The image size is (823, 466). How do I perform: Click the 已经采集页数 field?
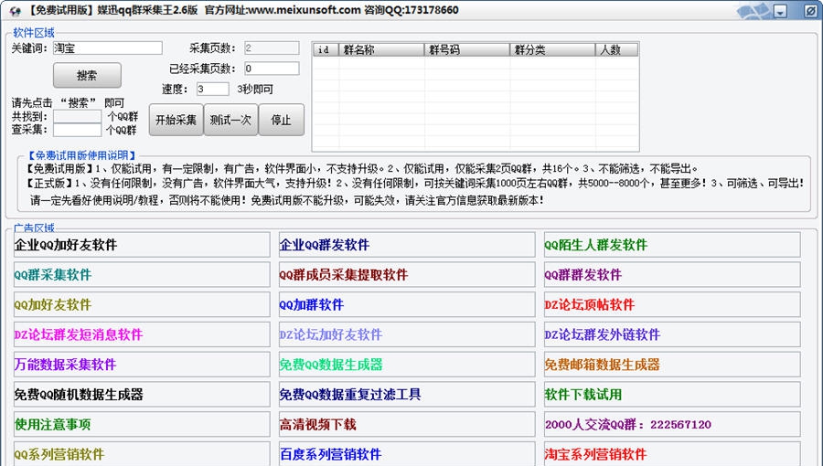click(272, 69)
